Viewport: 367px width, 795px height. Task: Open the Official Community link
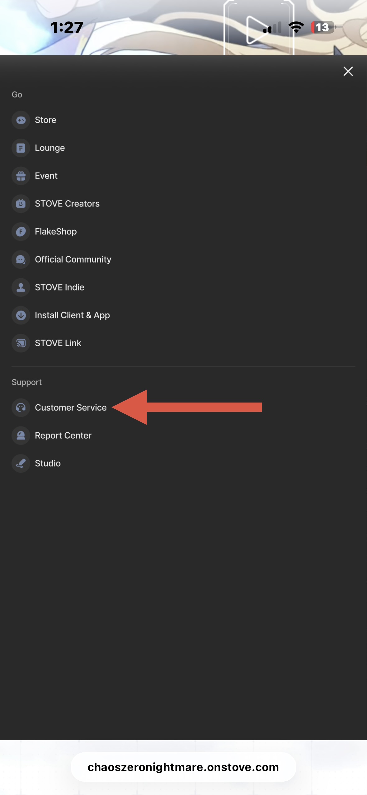pos(73,259)
